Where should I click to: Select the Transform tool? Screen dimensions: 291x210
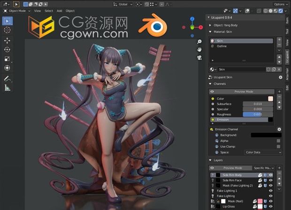click(x=7, y=68)
